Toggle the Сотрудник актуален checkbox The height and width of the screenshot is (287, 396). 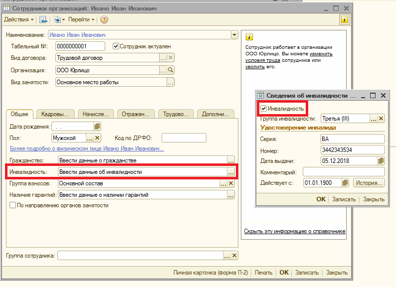pos(116,46)
